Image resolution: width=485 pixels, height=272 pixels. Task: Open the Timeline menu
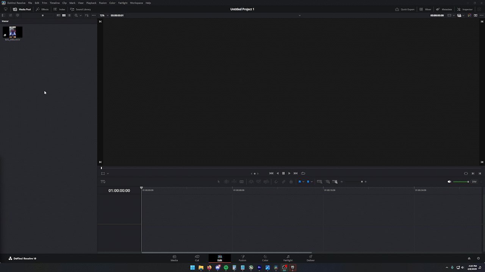pos(55,3)
